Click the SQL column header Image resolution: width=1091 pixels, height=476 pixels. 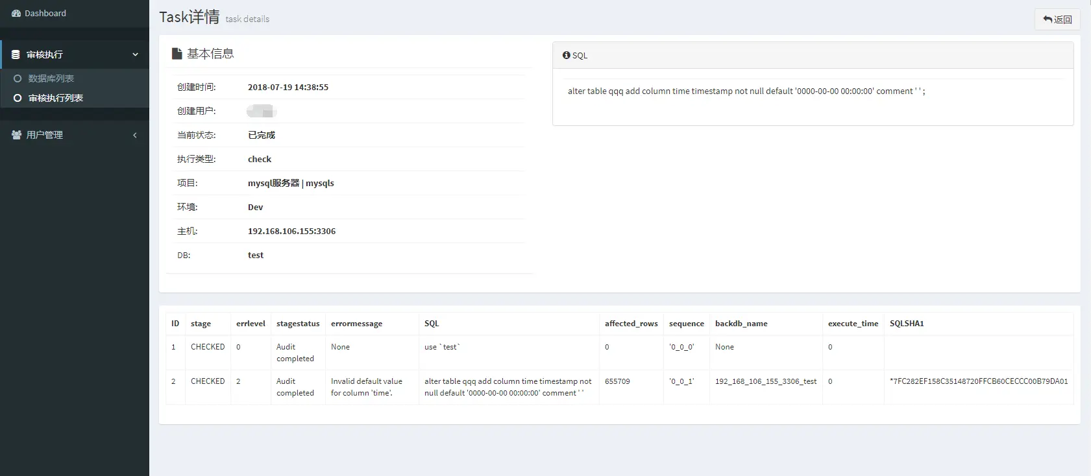432,324
